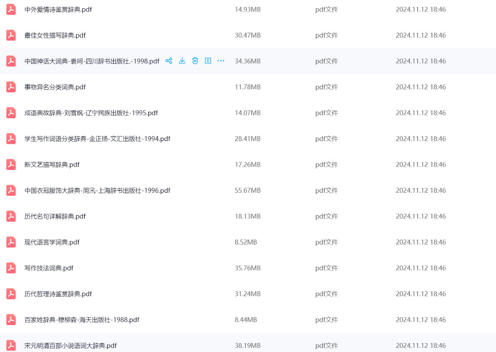Delete 中国神话大词典 using trash icon
Viewport: 496px width, 352px height.
point(195,61)
